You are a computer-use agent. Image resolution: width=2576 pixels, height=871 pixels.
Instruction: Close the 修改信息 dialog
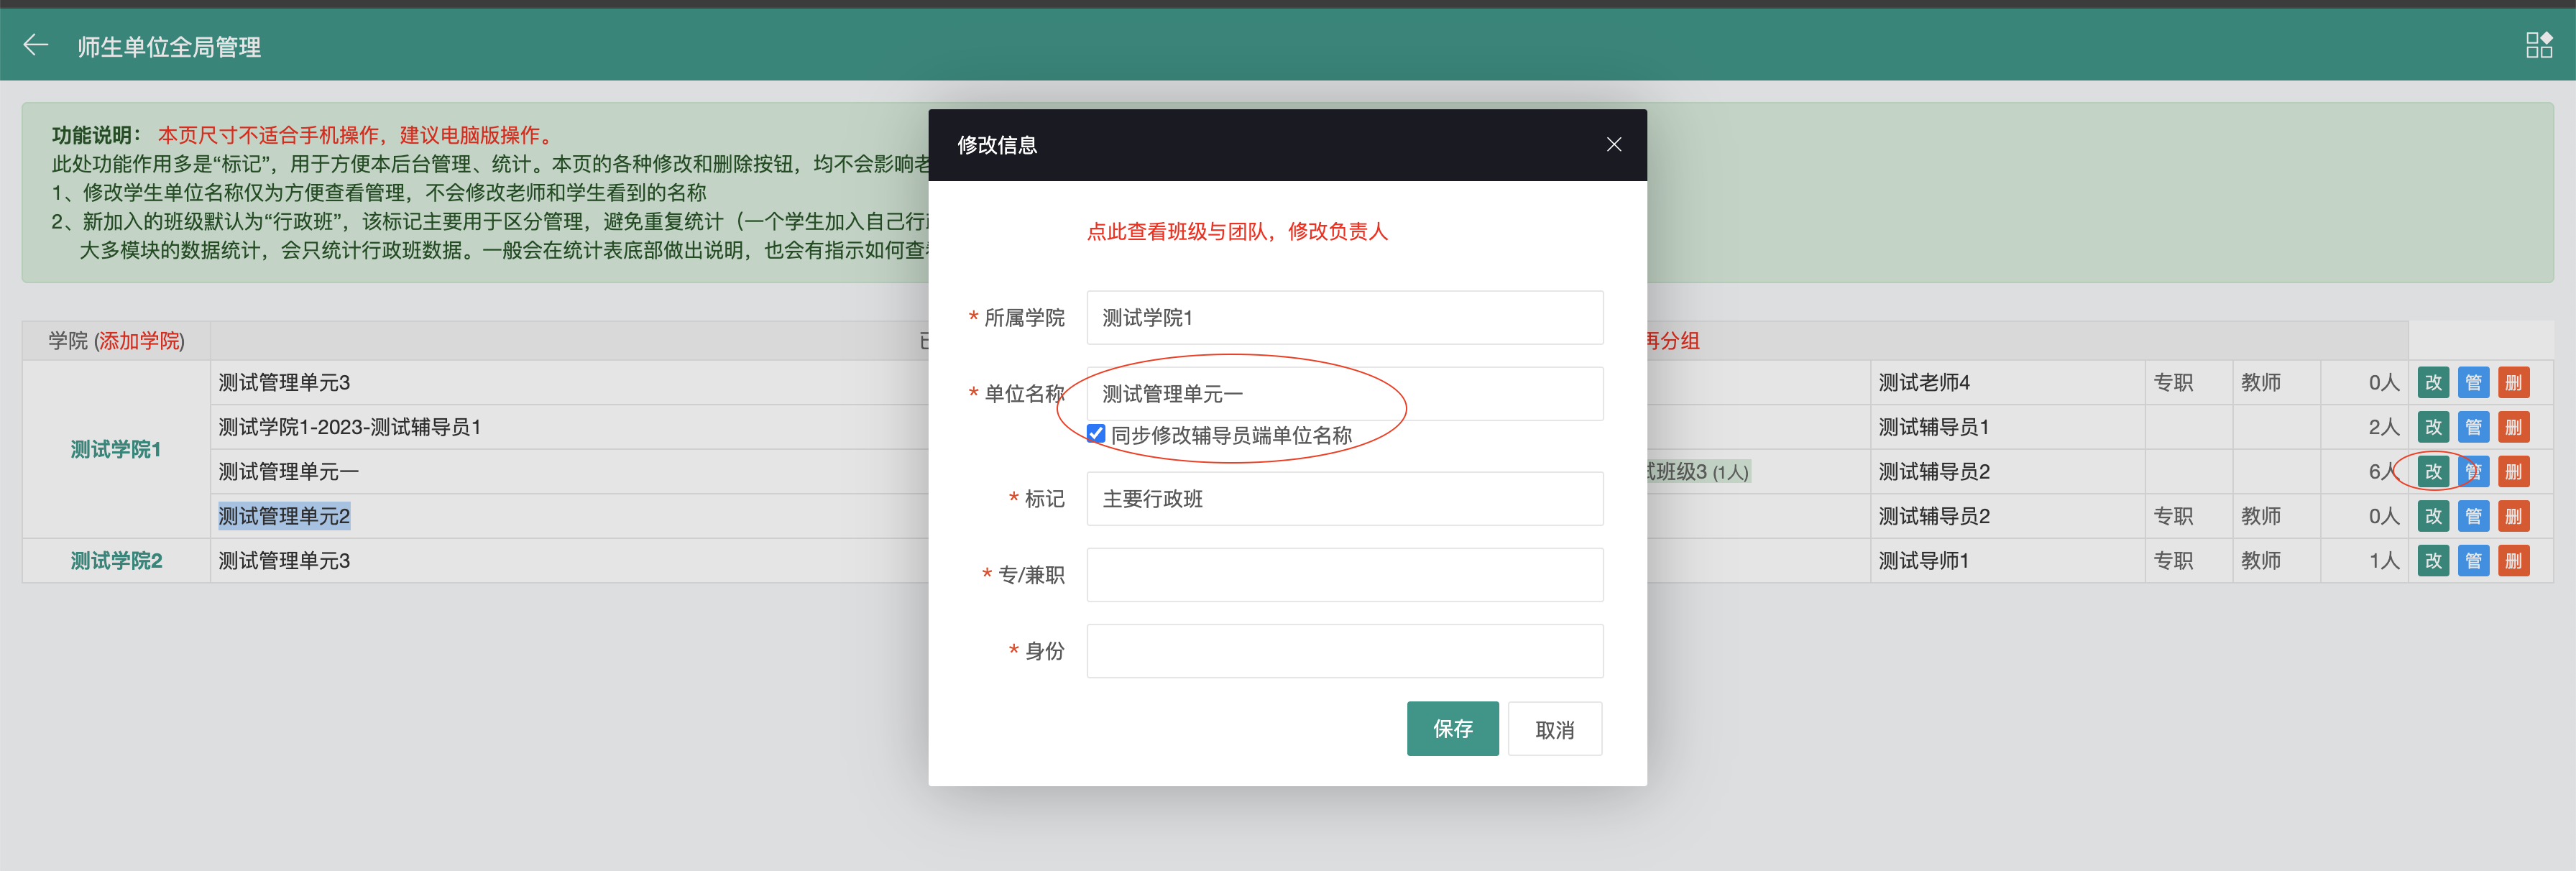(x=1613, y=145)
